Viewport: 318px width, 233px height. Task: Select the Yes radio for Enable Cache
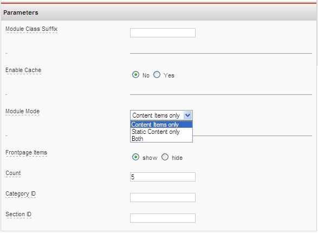tap(157, 75)
